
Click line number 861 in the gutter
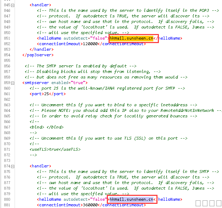click(x=5, y=94)
